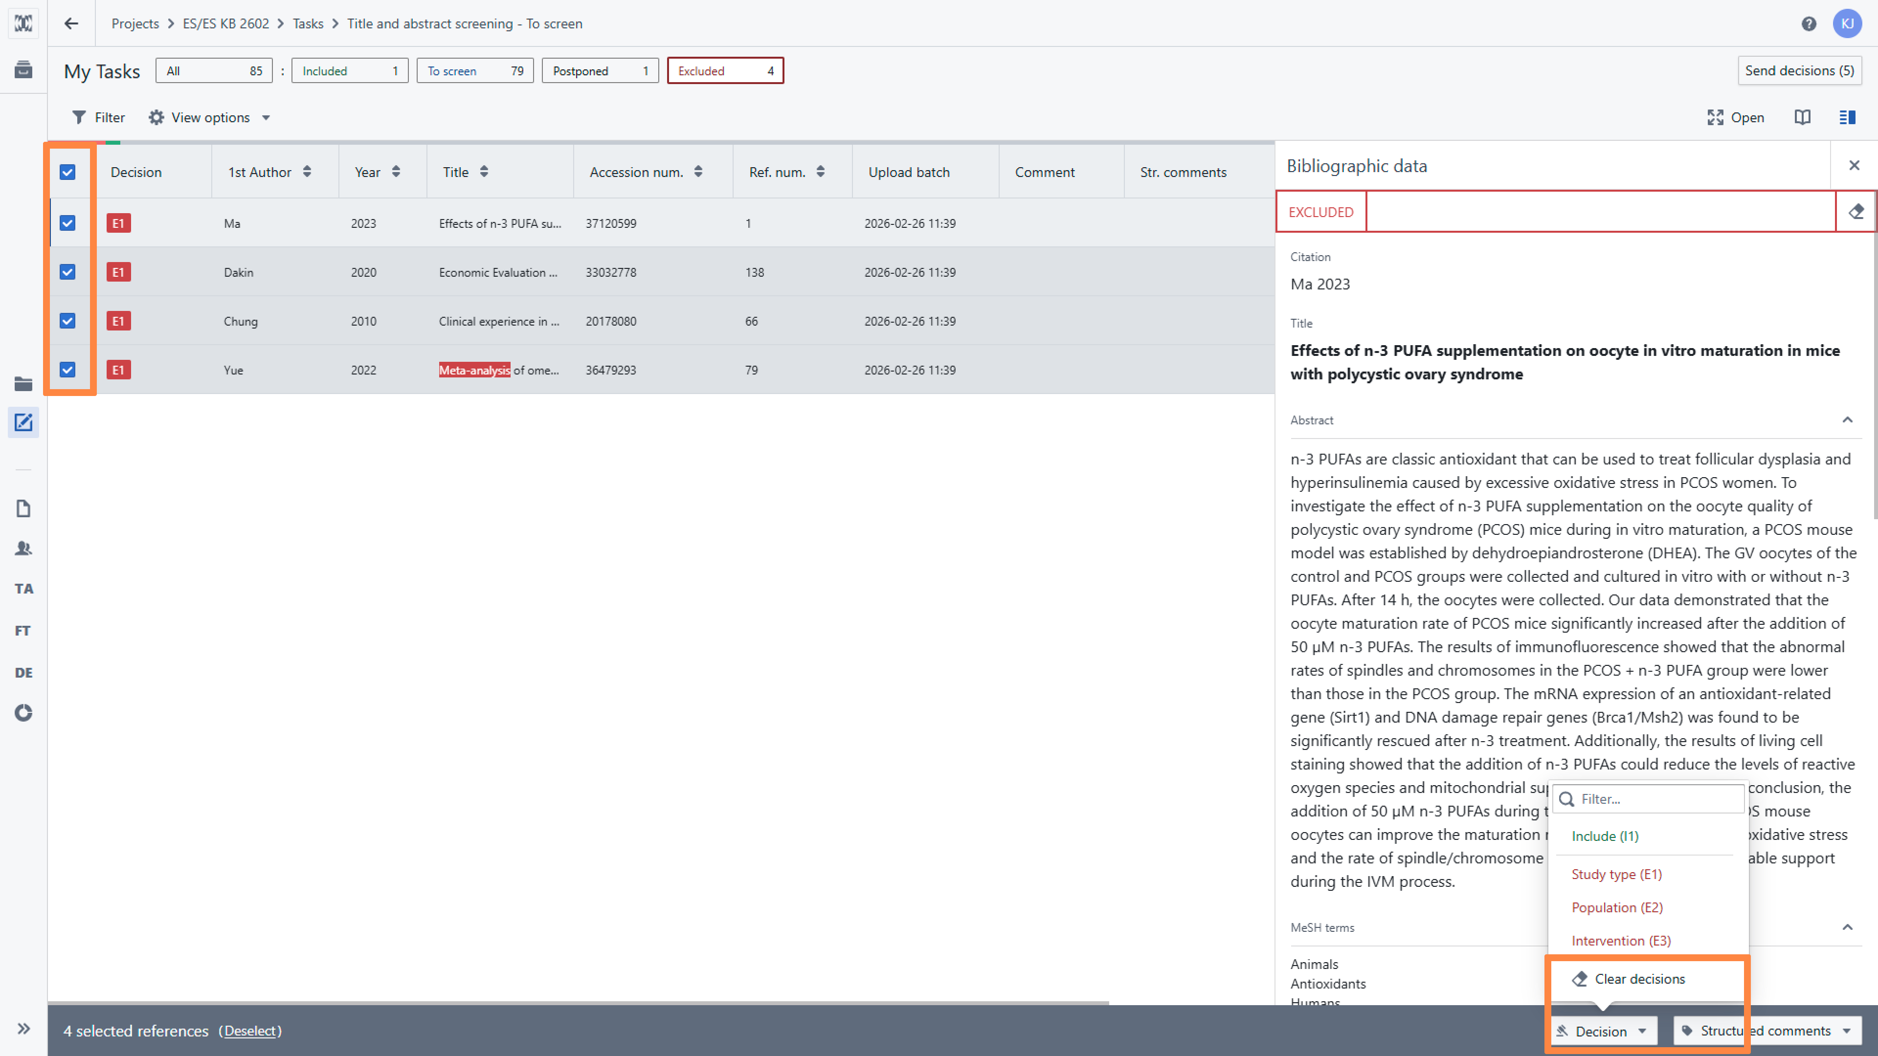The width and height of the screenshot is (1878, 1056).
Task: Expand sidebar with double chevron icon
Action: (x=23, y=1028)
